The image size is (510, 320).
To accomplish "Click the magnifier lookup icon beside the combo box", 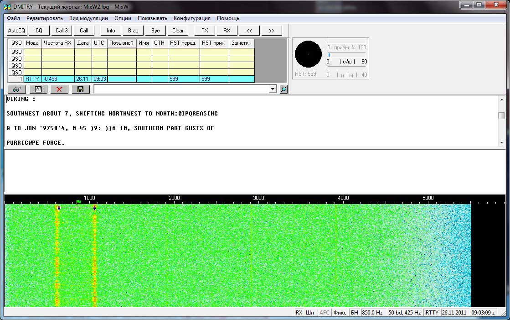I will [283, 89].
